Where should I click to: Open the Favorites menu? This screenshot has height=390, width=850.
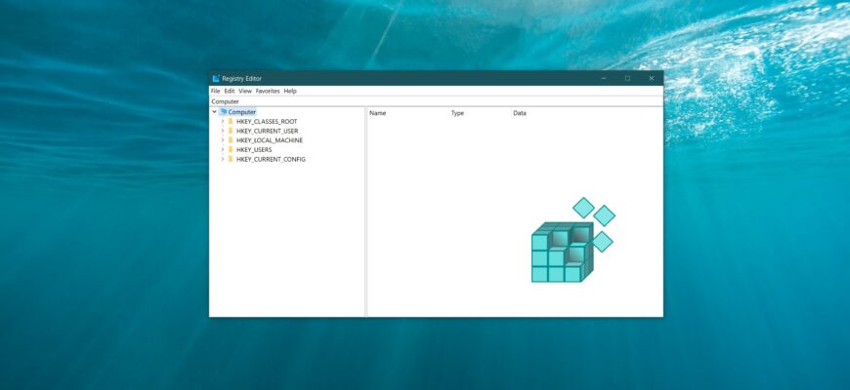[268, 91]
